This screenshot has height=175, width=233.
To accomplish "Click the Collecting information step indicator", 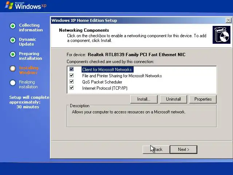I will (x=13, y=26).
